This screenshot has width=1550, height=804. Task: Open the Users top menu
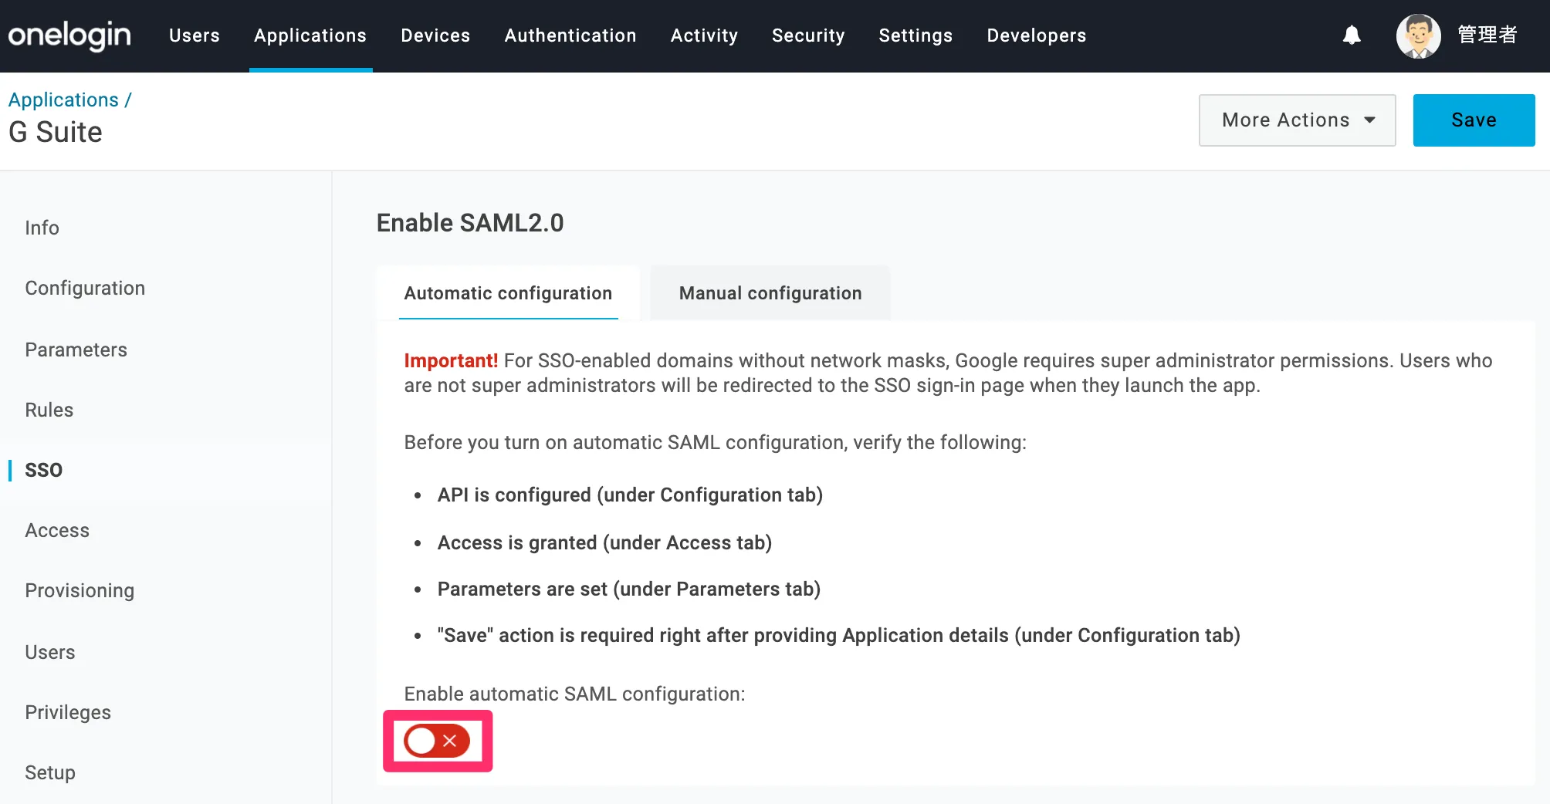(195, 35)
